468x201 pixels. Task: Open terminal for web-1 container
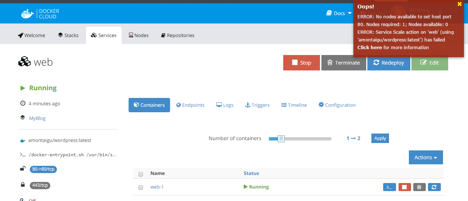[389, 187]
